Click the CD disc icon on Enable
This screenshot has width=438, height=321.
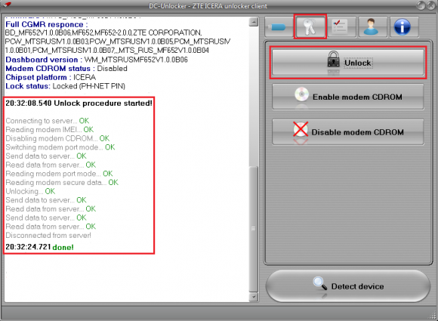click(301, 94)
